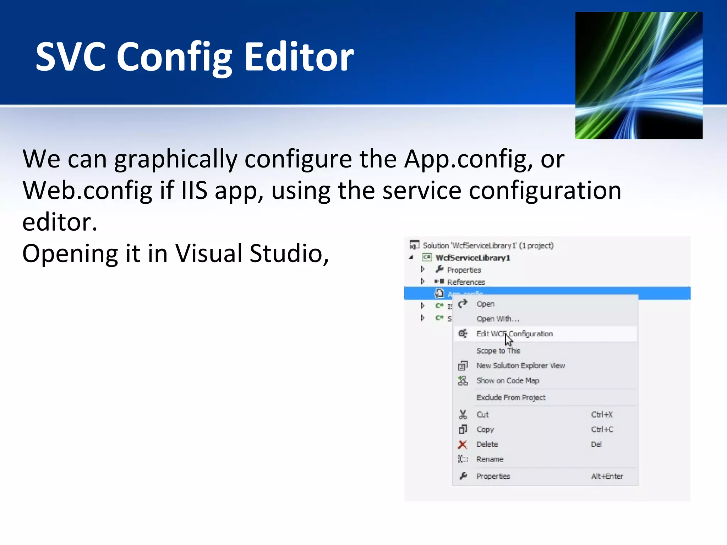This screenshot has height=545, width=727.
Task: Select Scope to This menu entry
Action: pyautogui.click(x=545, y=351)
